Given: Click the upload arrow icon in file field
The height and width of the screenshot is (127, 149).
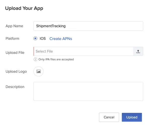Looking at the screenshot, I should coord(138,52).
